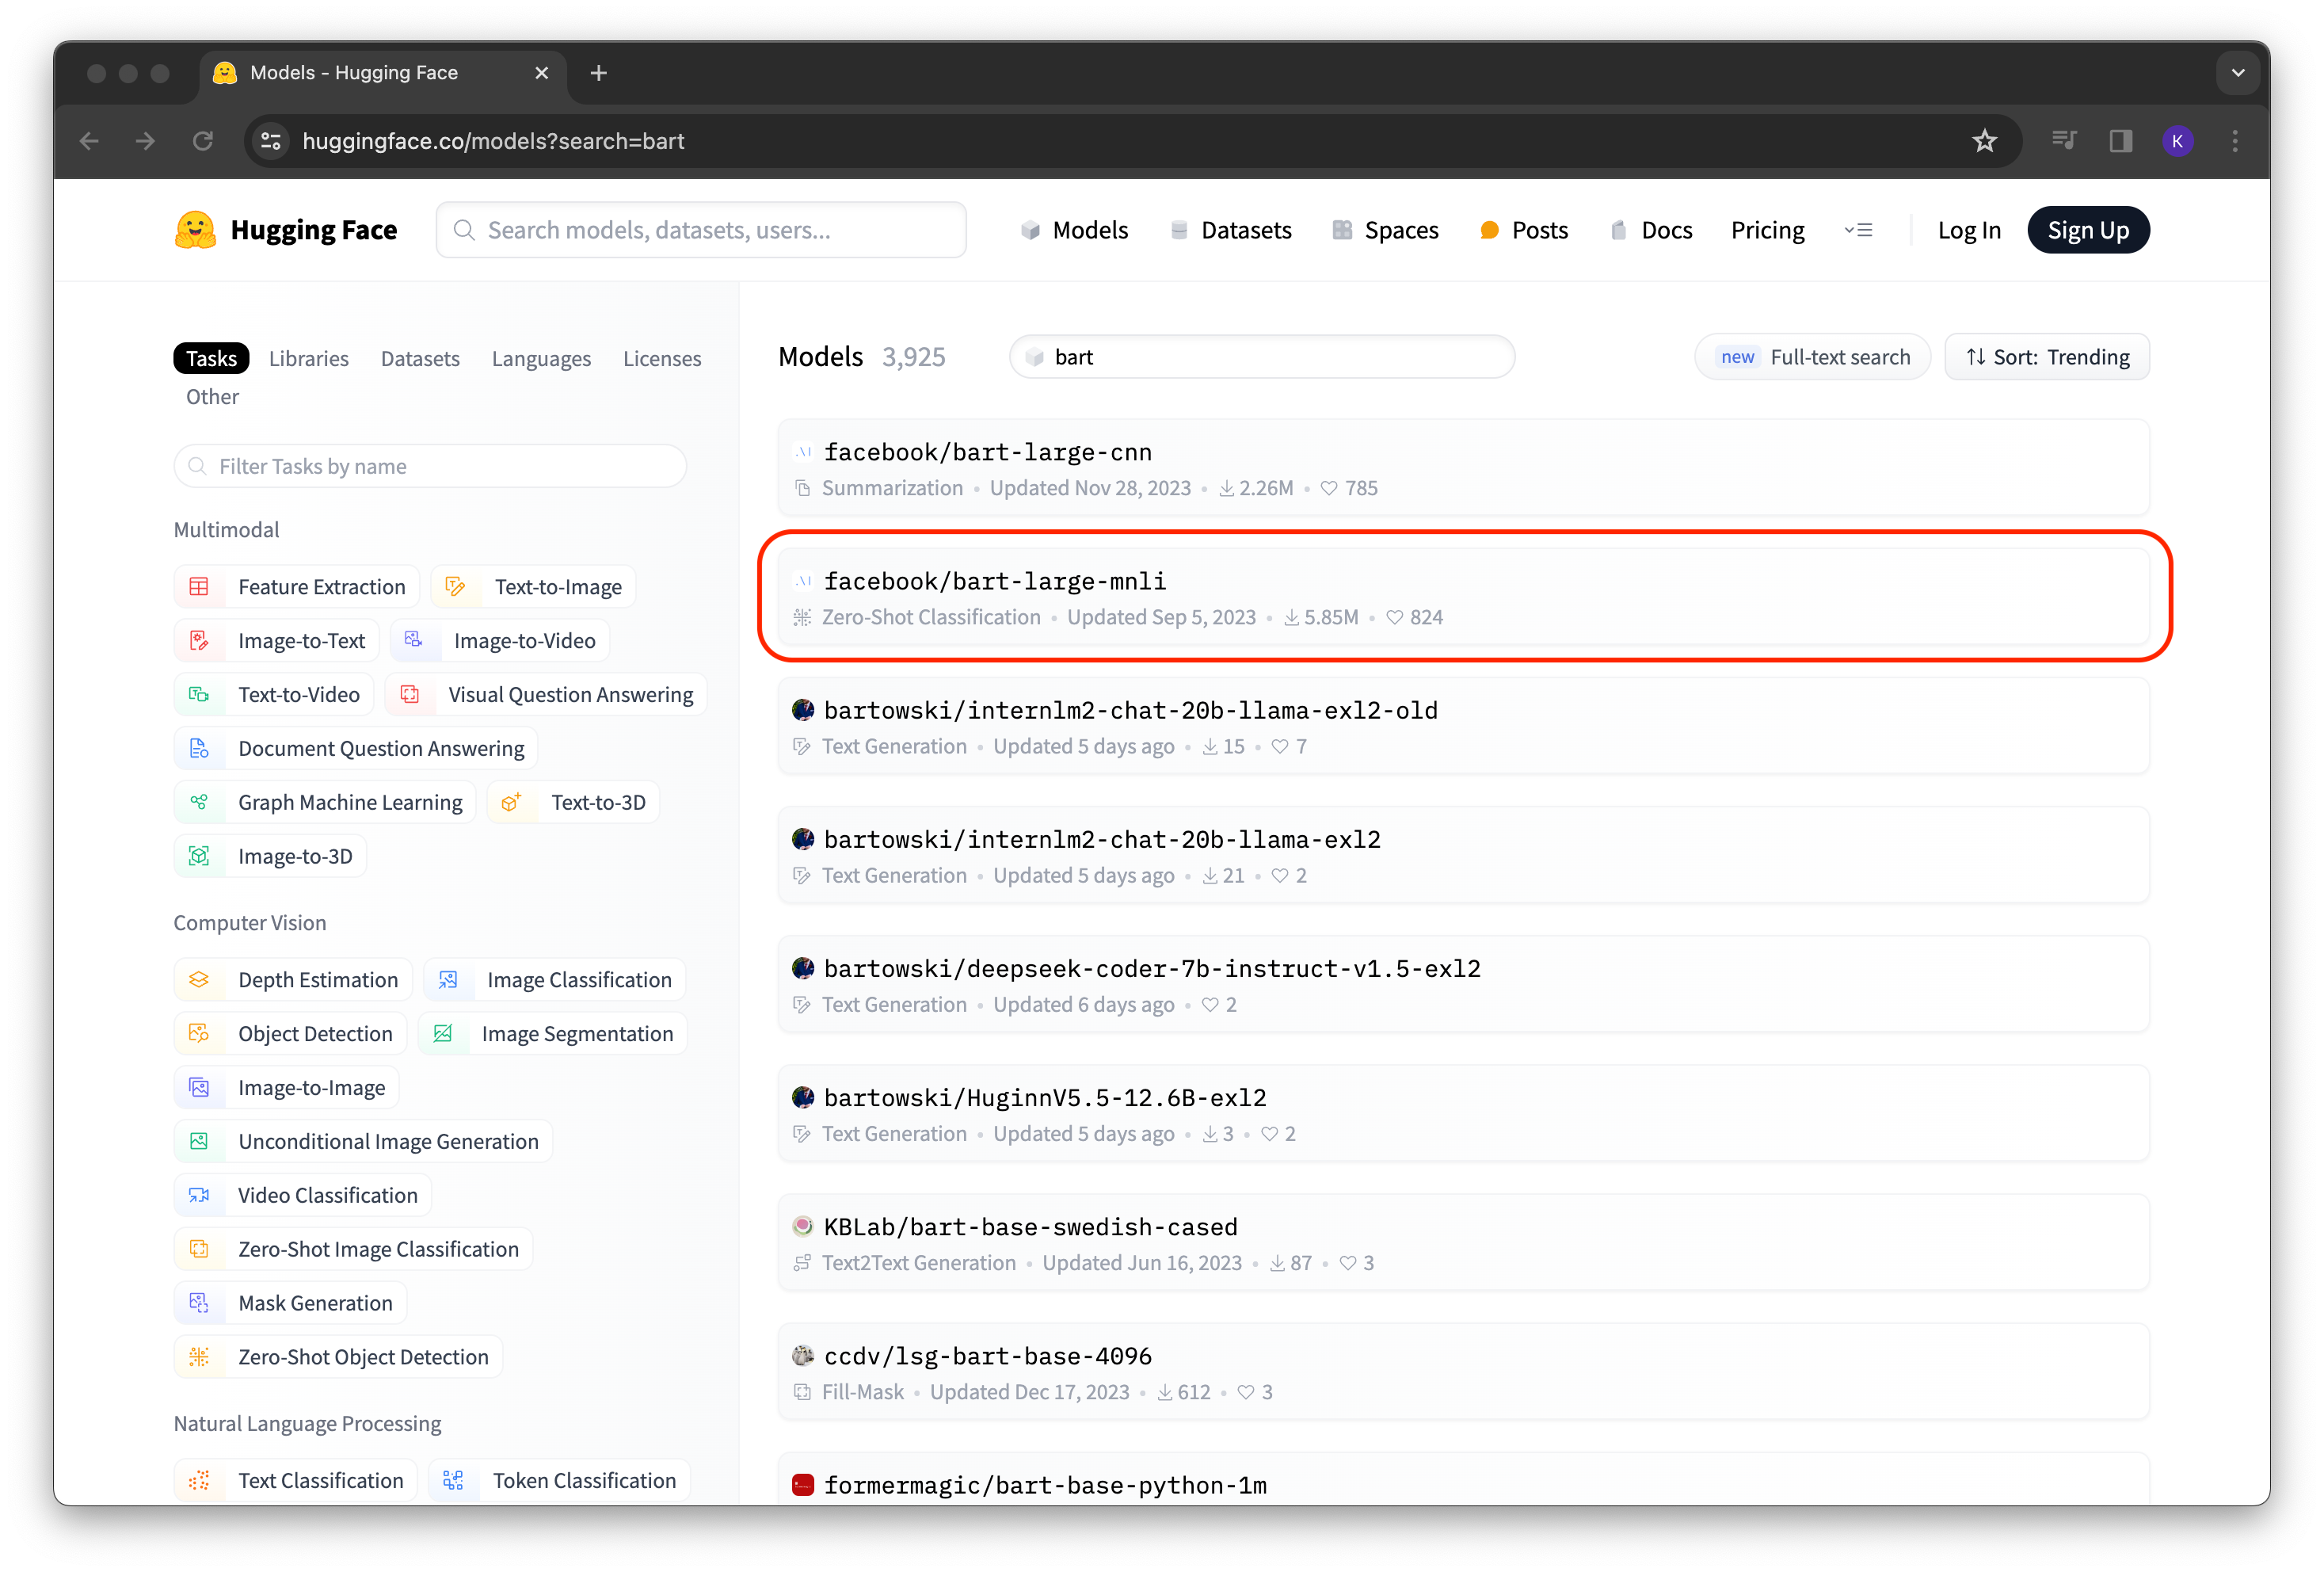
Task: Open Chrome three-dot menu
Action: pos(2235,141)
